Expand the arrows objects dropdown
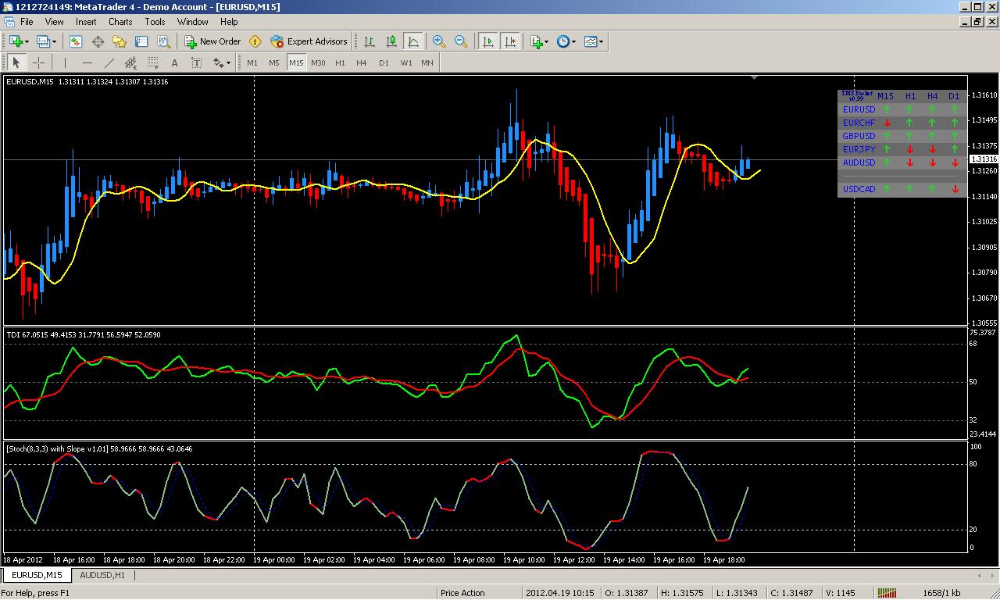Screen dimensions: 1000x600 [x=228, y=62]
